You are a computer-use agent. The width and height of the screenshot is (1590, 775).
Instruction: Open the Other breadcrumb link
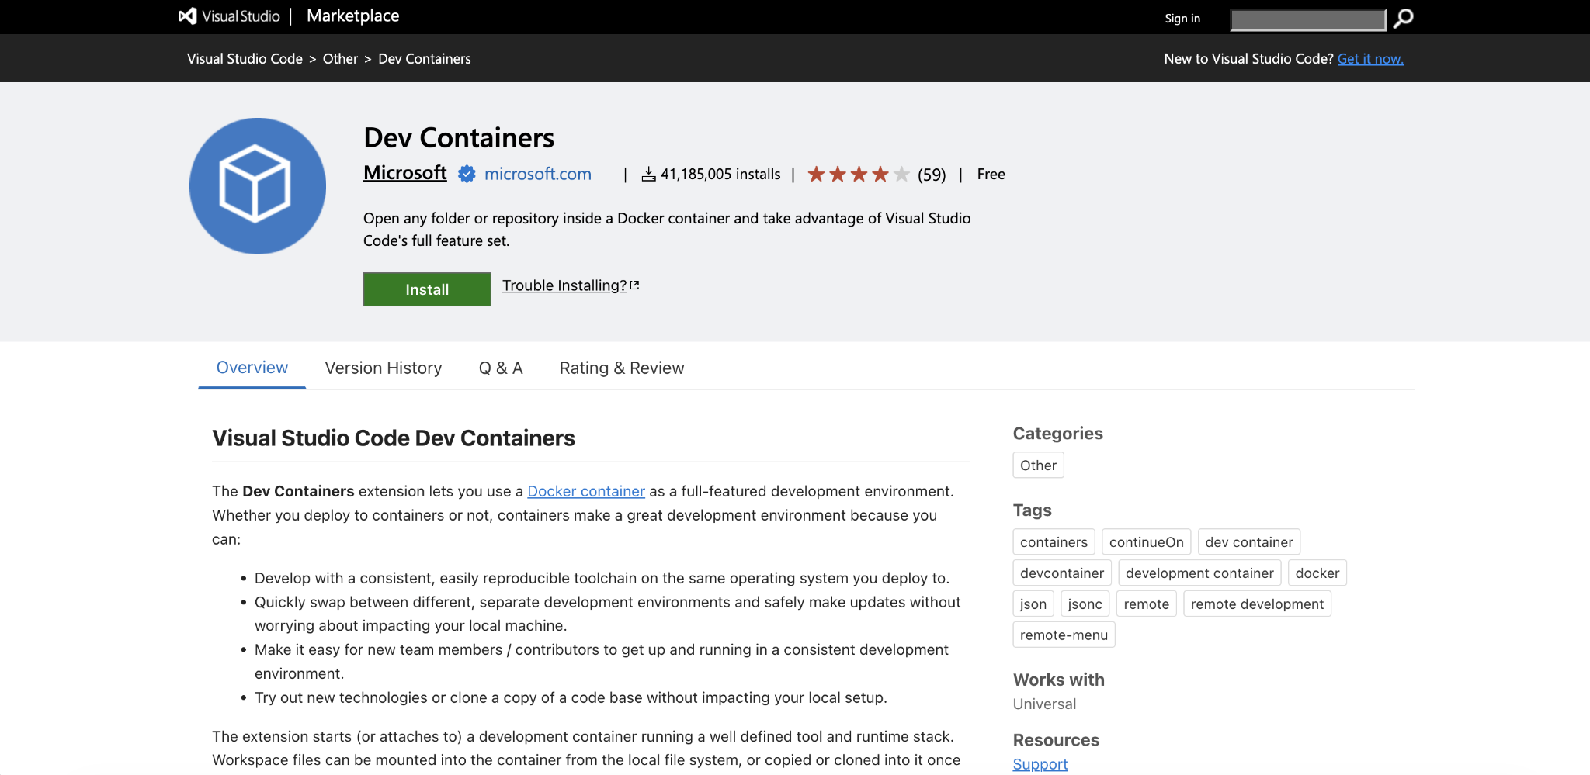click(x=340, y=59)
